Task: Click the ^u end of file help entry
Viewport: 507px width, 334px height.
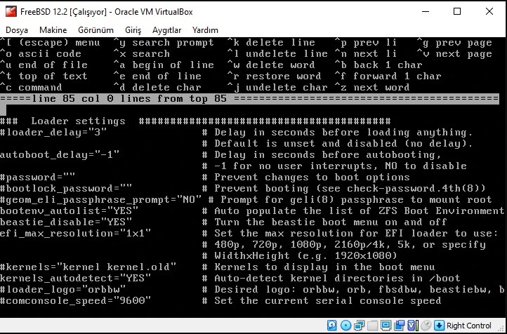Action: (44, 65)
